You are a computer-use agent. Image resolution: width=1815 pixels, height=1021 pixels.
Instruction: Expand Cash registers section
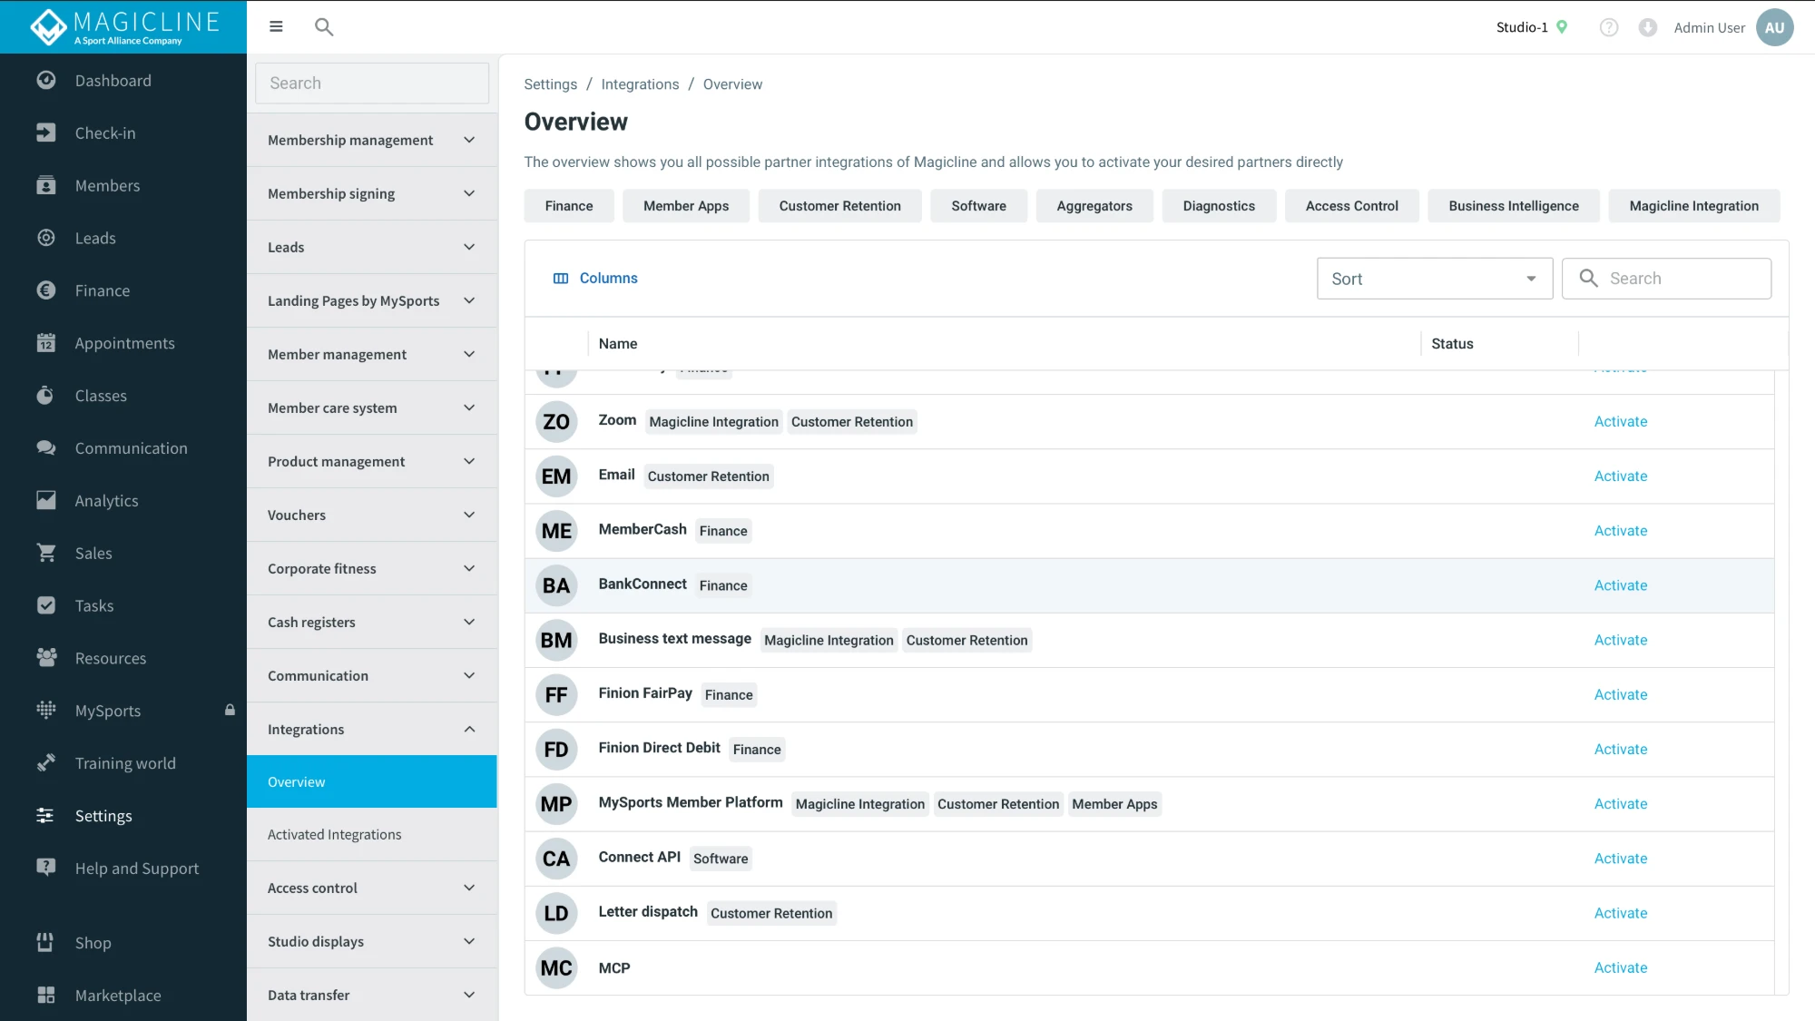click(x=372, y=622)
